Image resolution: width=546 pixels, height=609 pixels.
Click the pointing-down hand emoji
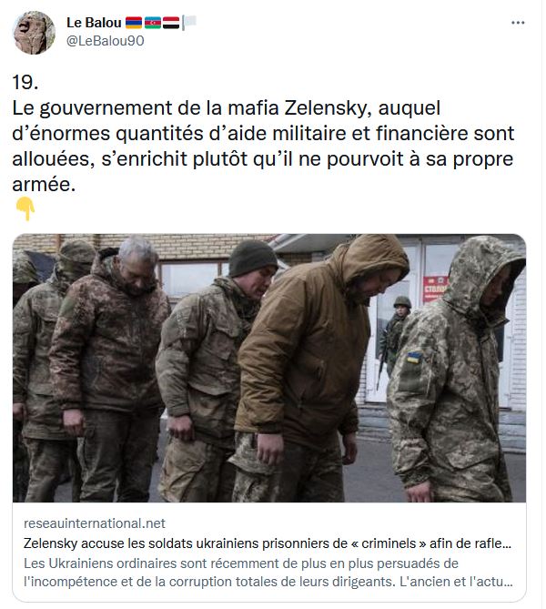25,208
